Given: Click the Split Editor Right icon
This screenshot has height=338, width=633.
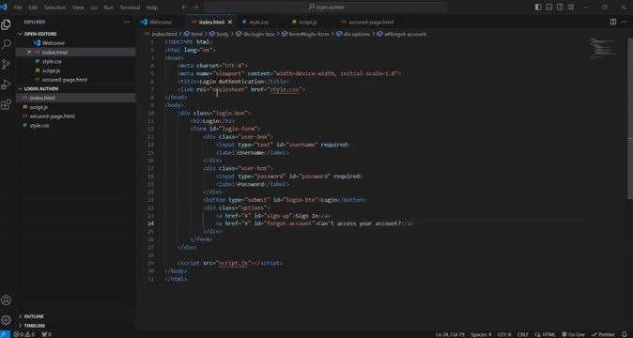Looking at the screenshot, I should [x=613, y=22].
